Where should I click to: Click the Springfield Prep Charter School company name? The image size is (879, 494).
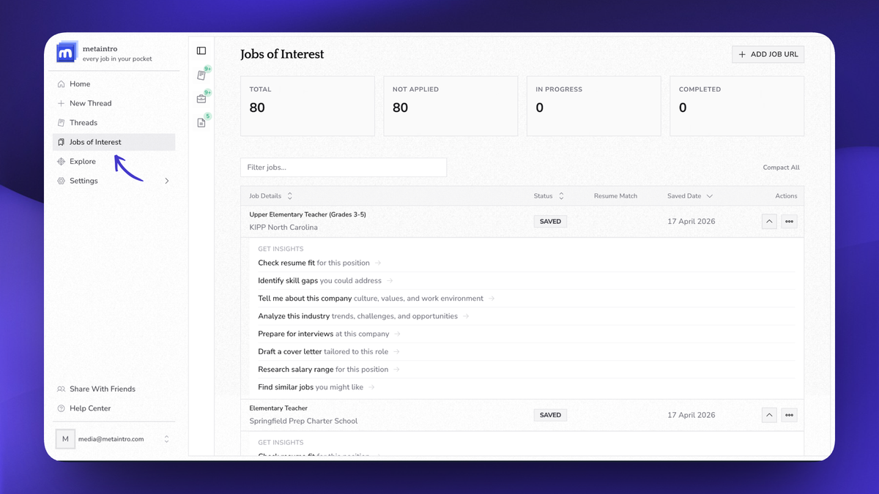click(x=303, y=421)
